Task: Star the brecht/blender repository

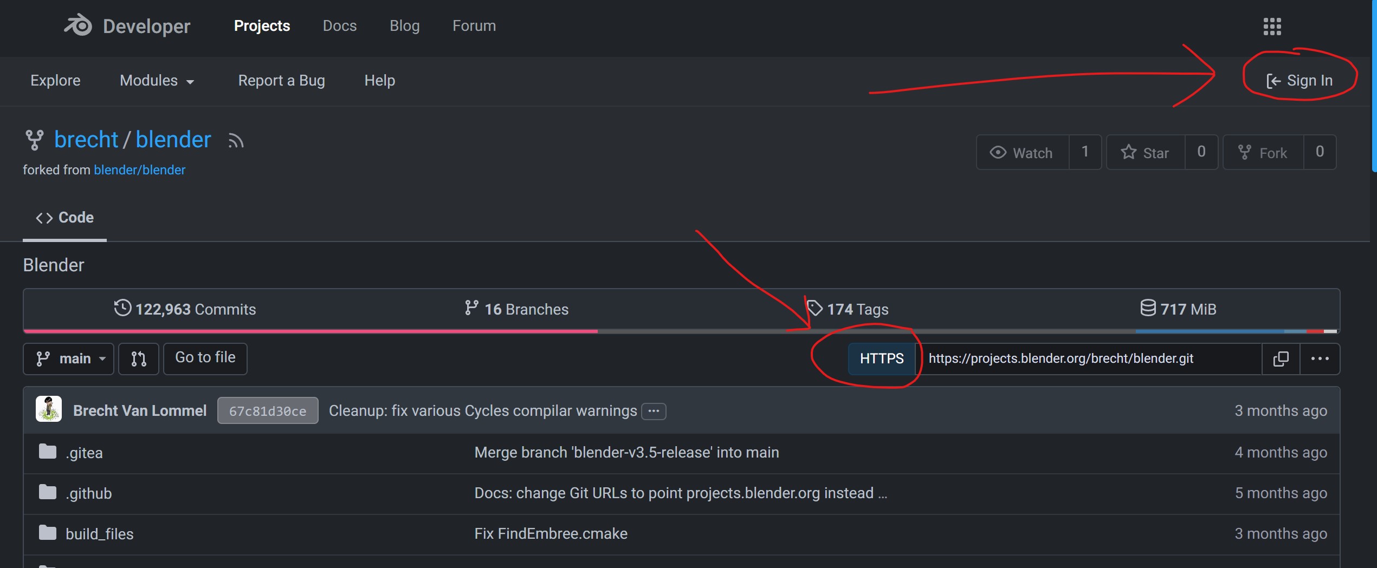Action: tap(1145, 153)
